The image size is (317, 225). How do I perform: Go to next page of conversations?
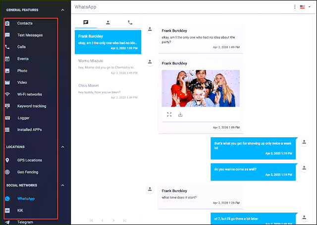[113, 221]
